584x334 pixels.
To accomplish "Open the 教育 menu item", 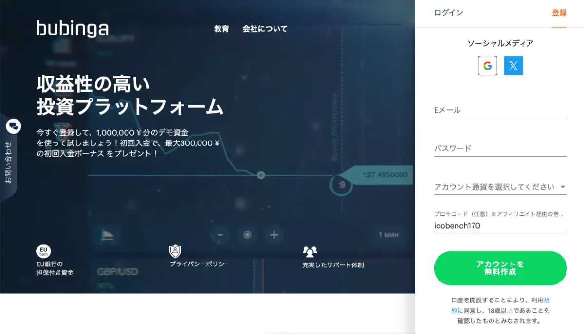I will (221, 29).
